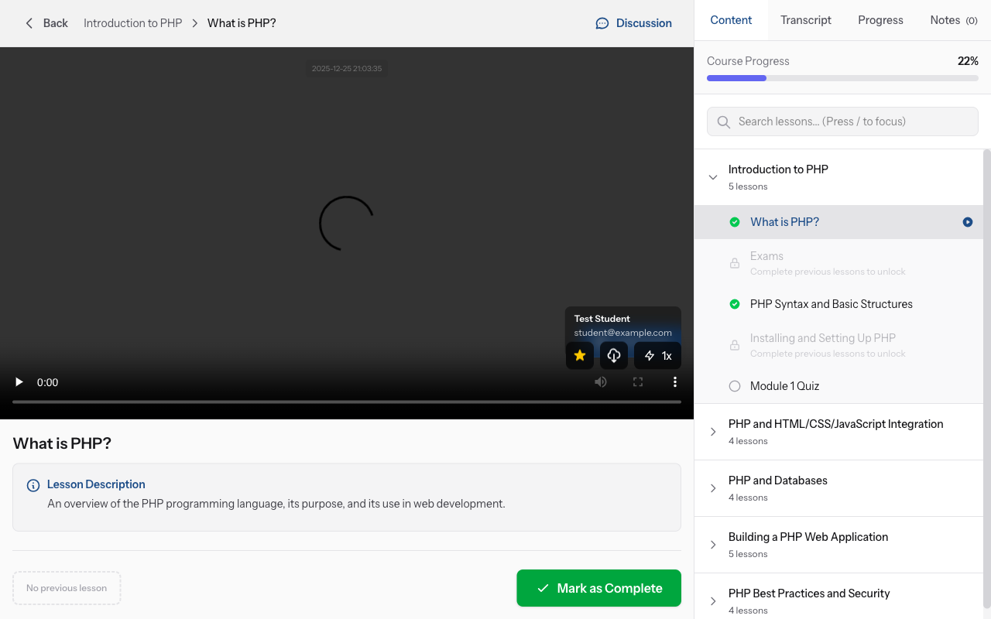
Task: Expand Building a PHP Web Application section
Action: pyautogui.click(x=713, y=544)
